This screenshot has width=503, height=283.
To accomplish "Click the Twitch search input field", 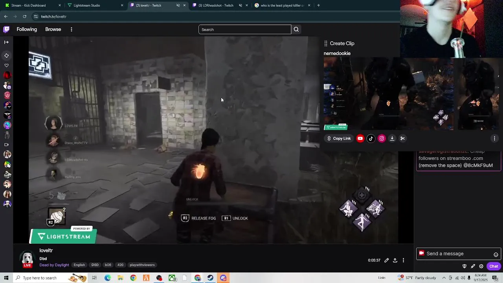I will [245, 29].
